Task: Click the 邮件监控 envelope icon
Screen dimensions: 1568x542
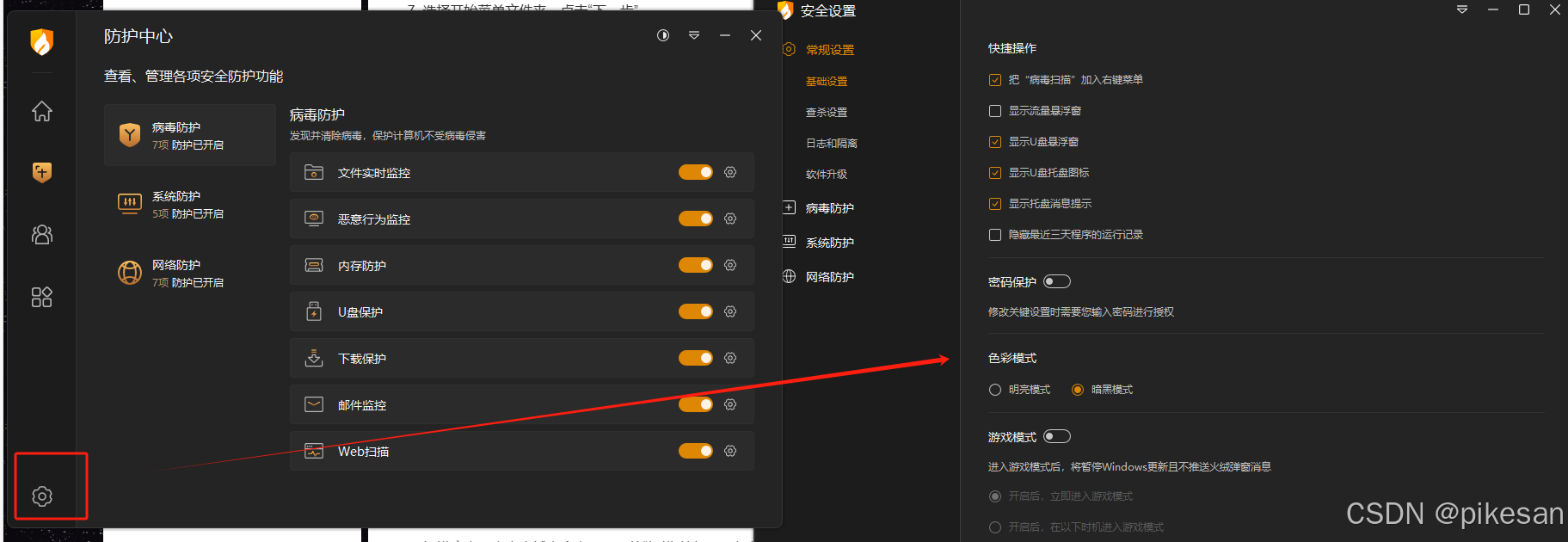Action: point(314,404)
